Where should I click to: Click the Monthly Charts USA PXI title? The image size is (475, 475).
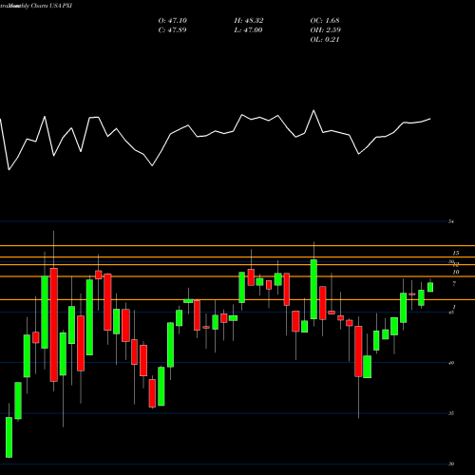(x=41, y=6)
